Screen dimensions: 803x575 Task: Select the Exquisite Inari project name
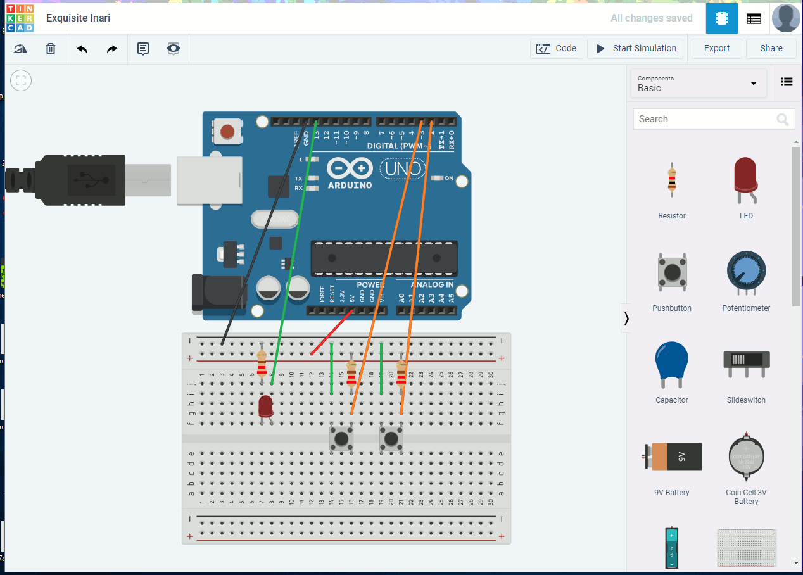click(79, 18)
